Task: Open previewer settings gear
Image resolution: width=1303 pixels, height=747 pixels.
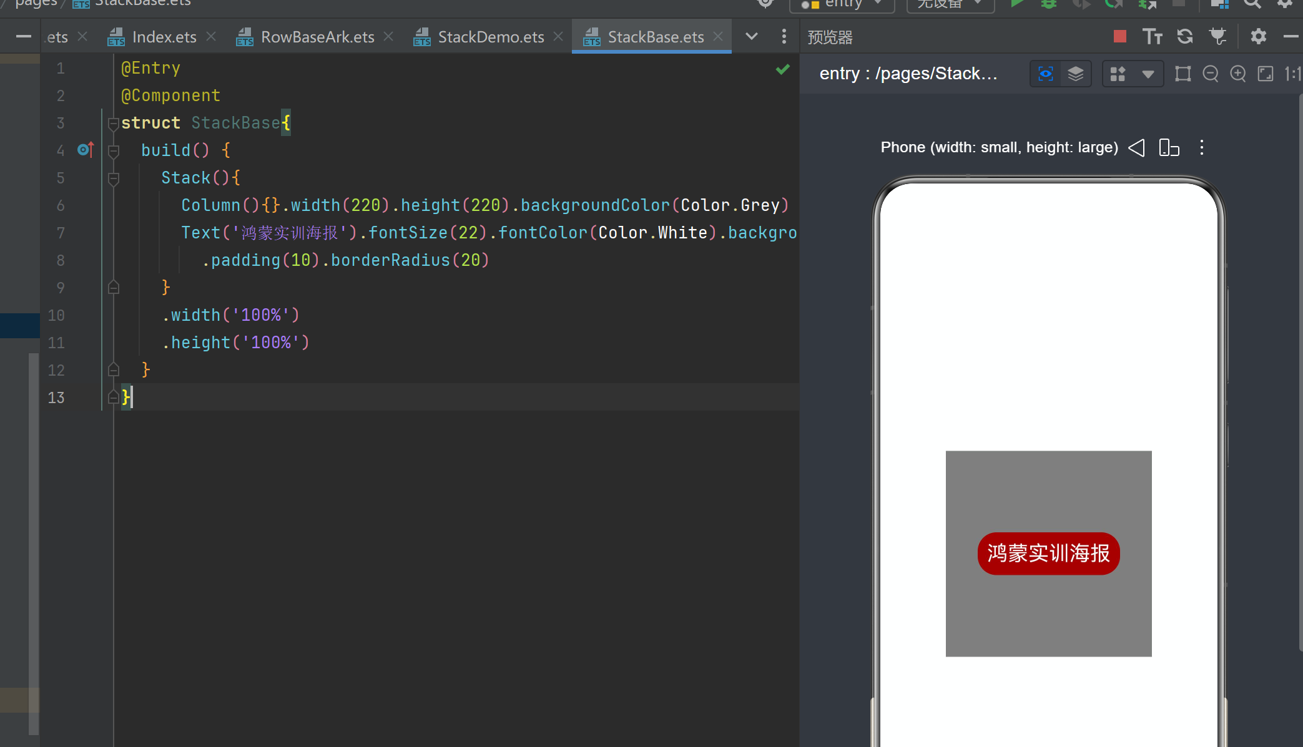Action: 1258,37
